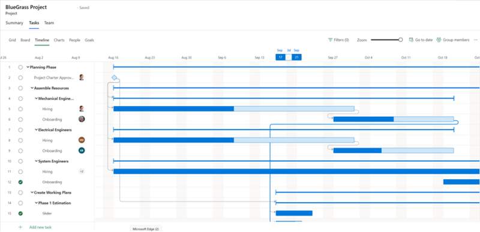Click the assignee avatar on row 5 Hiring
The height and width of the screenshot is (232, 480).
click(82, 109)
